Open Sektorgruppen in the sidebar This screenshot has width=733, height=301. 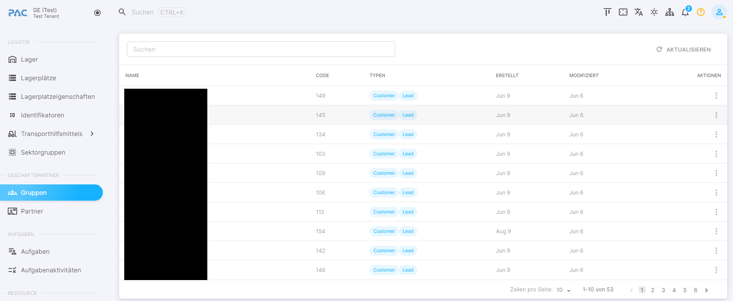point(51,152)
